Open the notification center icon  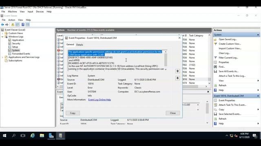254,135
